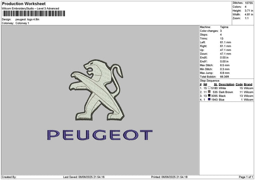The image size is (255, 180).
Task: Click the Max Jump value 6.8 mm
Action: [225, 73]
